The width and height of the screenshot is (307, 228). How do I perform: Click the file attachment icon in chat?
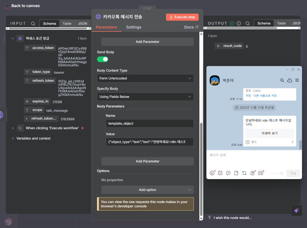(x=236, y=173)
